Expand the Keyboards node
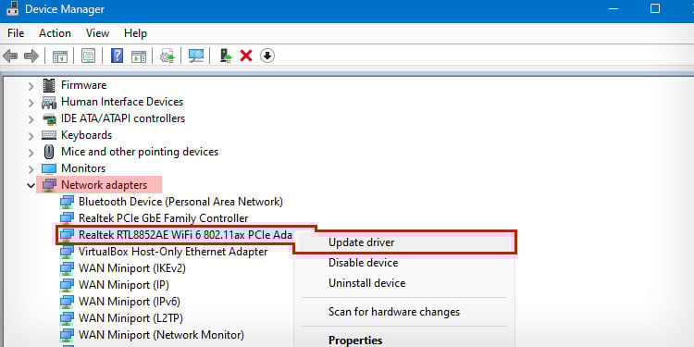 31,136
